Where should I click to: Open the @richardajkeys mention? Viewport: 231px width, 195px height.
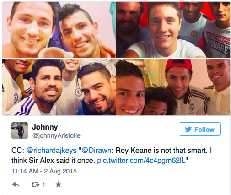click(x=52, y=151)
